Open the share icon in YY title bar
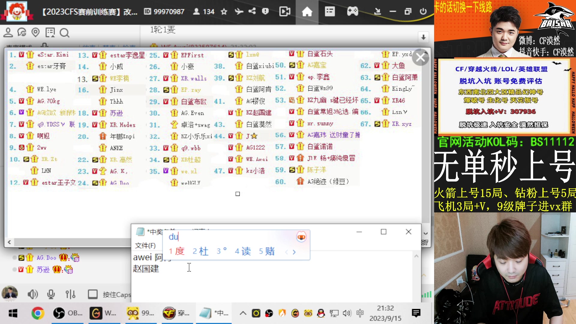This screenshot has height=324, width=576. click(x=252, y=11)
